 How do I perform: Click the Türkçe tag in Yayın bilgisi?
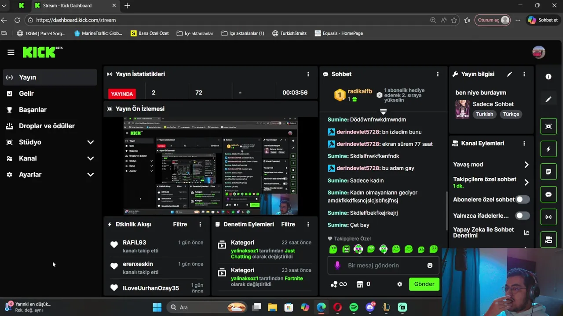511,114
